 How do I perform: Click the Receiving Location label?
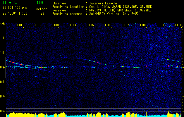68,7
